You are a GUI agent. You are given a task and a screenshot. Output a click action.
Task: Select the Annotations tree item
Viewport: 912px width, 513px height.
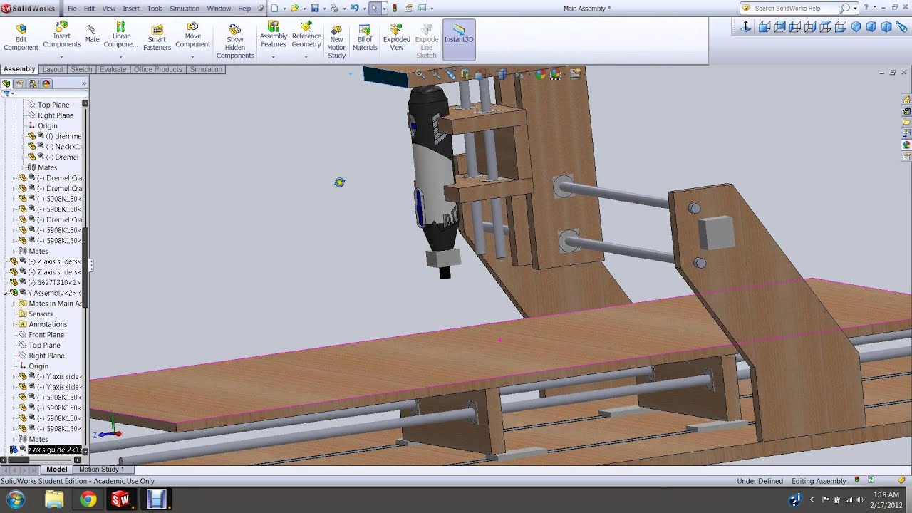pos(48,324)
